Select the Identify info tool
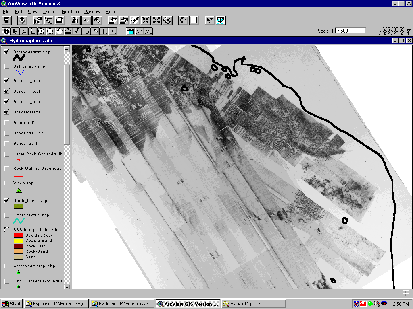The image size is (413, 309). [6, 31]
